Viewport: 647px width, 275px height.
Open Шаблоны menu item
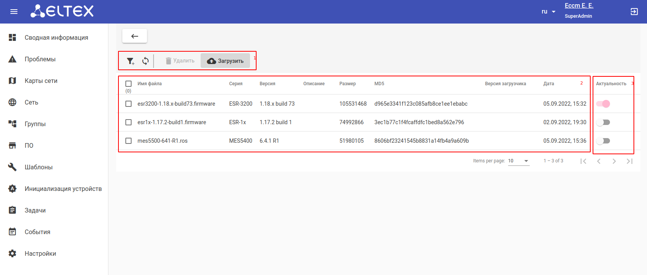(54, 167)
